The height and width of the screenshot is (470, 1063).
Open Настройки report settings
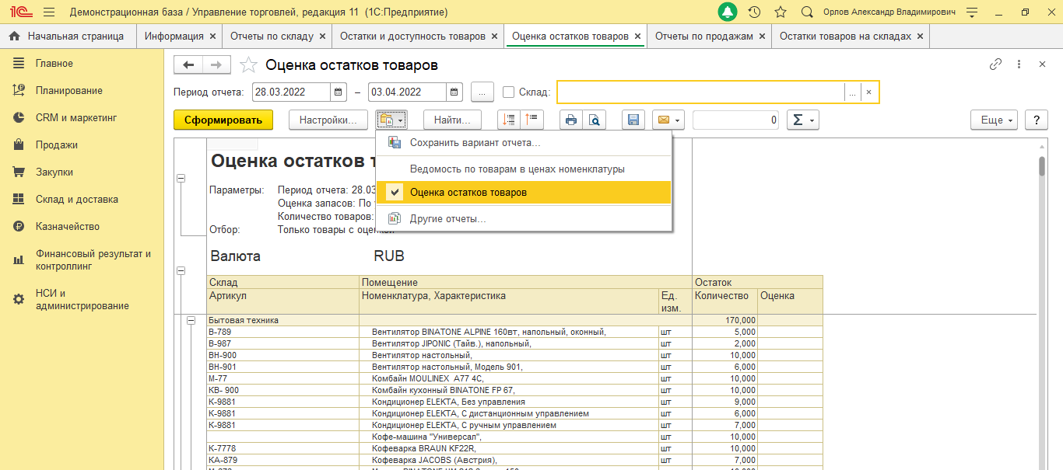[x=328, y=120]
